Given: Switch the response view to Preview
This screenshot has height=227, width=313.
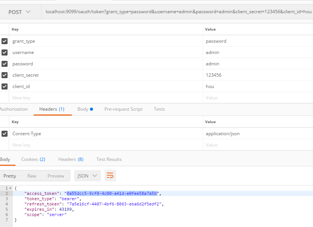Looking at the screenshot, I should (x=56, y=175).
